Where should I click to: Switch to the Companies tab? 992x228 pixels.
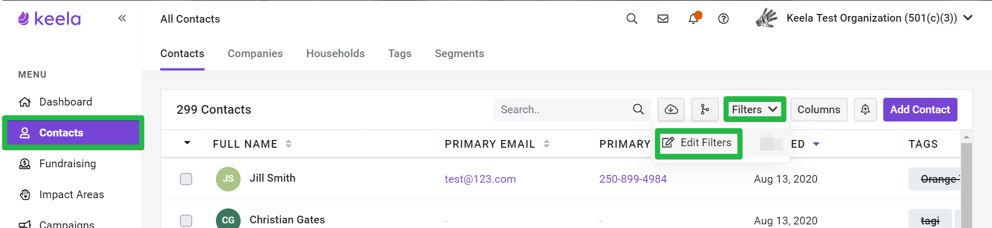(x=255, y=54)
